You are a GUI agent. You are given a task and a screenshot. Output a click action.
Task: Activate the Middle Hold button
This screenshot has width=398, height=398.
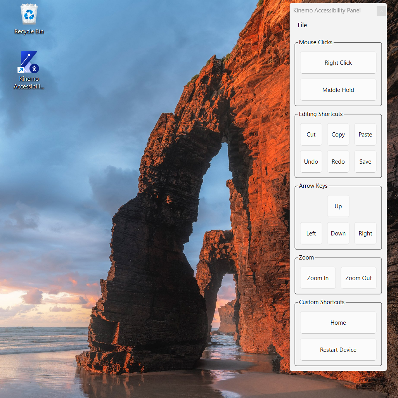[x=338, y=90]
